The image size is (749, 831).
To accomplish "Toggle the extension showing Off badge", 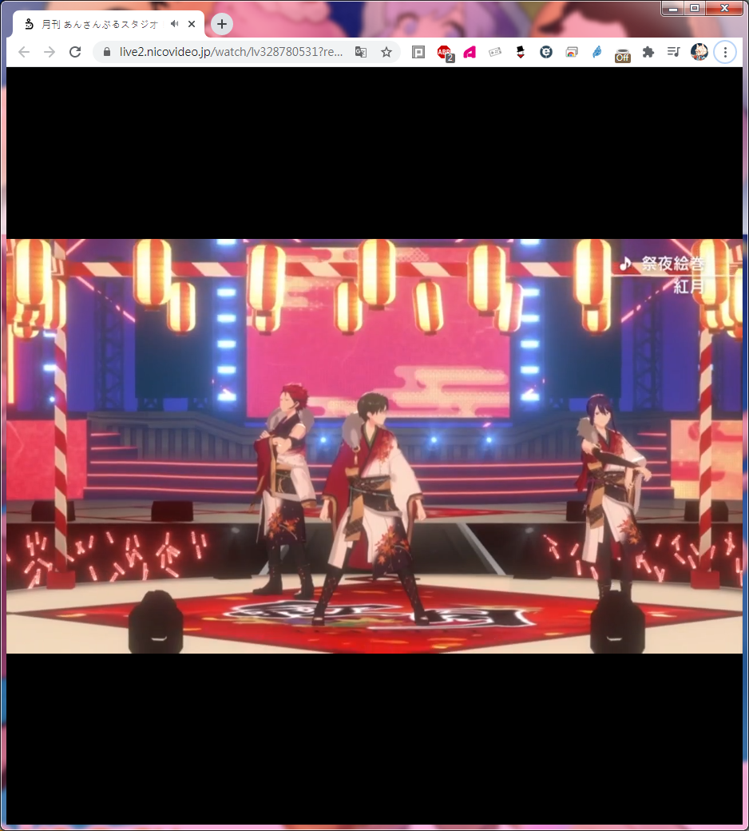I will (x=622, y=54).
